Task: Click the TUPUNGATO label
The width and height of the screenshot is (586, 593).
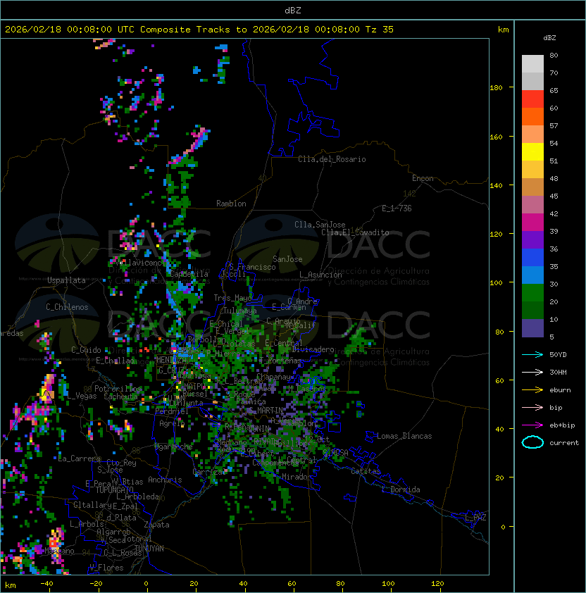Action: click(x=114, y=489)
